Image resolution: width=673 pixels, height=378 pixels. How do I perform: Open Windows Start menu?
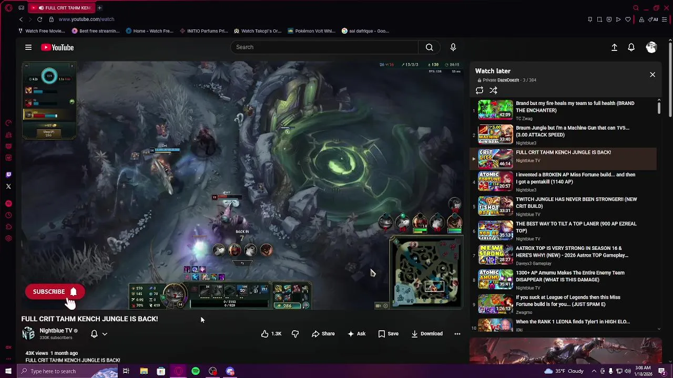point(8,371)
